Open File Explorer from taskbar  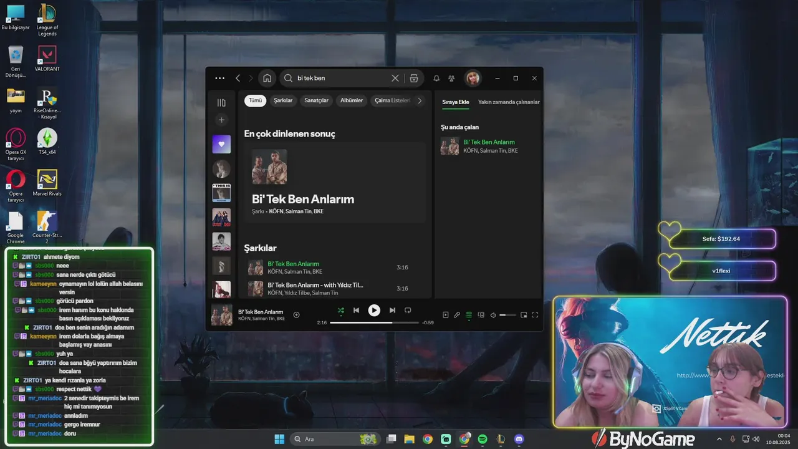tap(409, 439)
